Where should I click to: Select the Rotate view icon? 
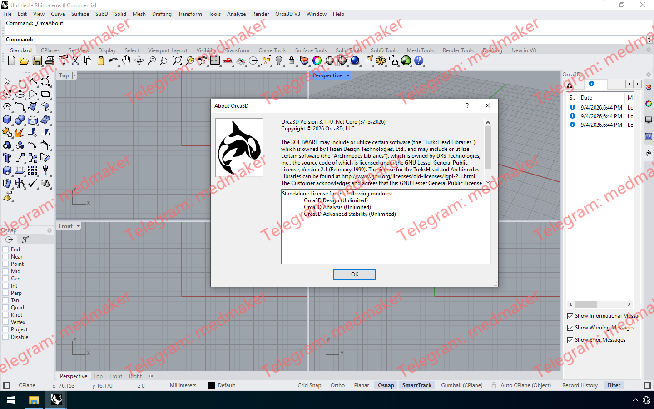(139, 60)
